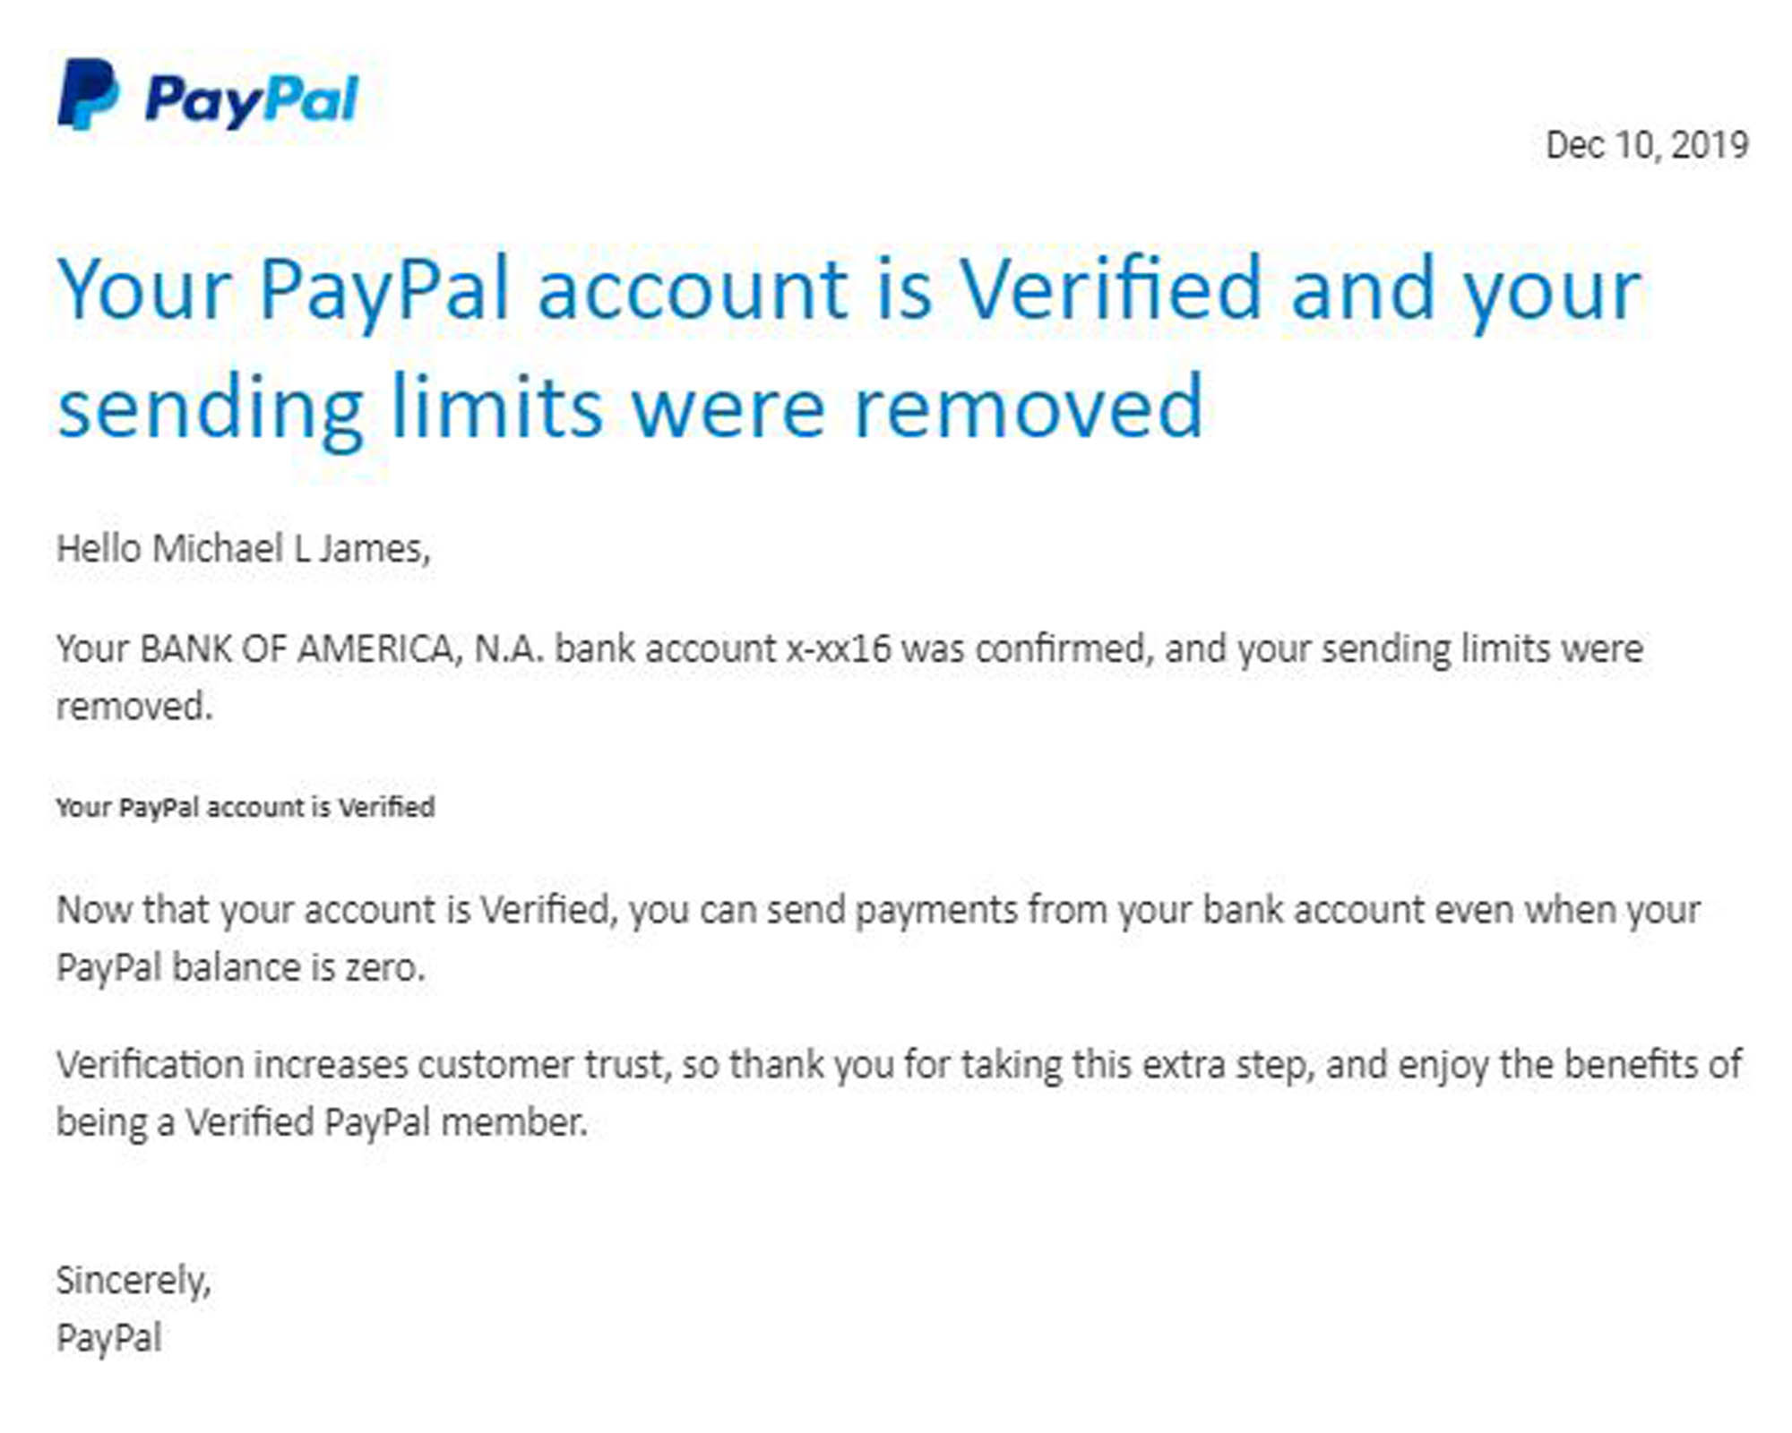
Task: Click the greeting "Hello Michael L James"
Action: coord(243,548)
